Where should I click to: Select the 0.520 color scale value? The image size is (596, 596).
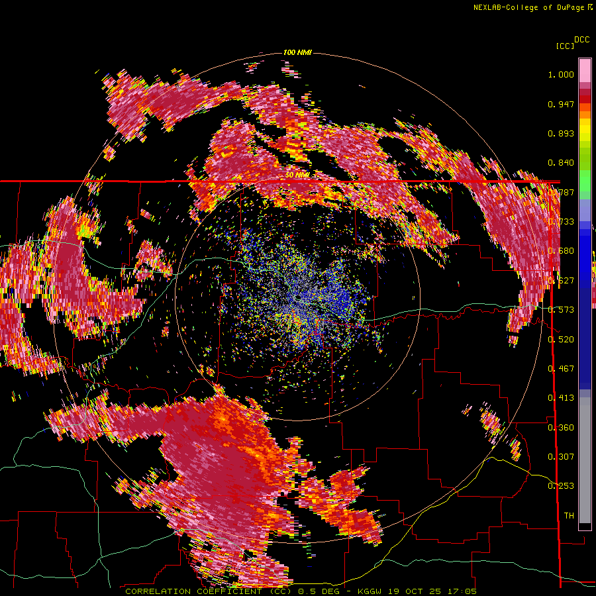point(561,340)
